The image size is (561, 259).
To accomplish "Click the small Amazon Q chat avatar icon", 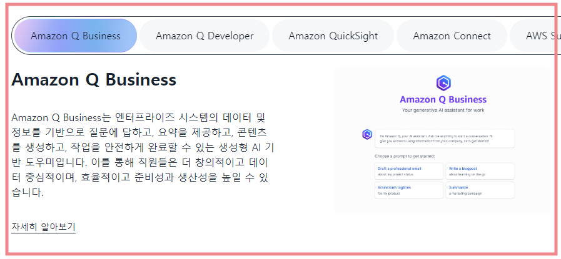I will click(x=366, y=134).
